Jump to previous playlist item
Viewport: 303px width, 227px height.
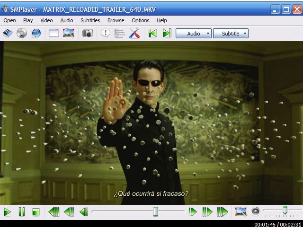pos(152,33)
